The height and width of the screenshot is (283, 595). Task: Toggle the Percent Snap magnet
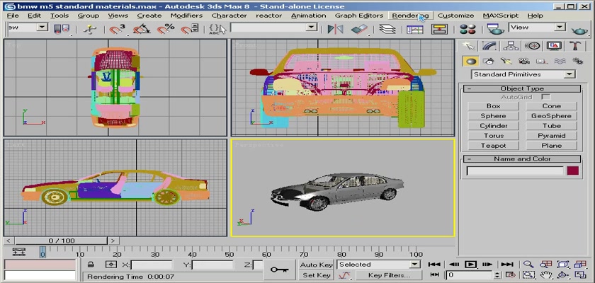[166, 29]
